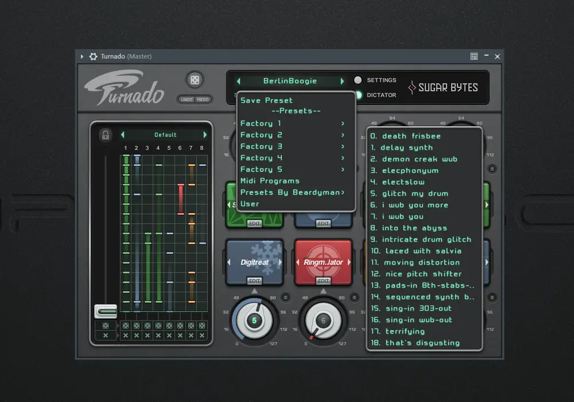
Task: Switch Ringmodulator to next effect
Action: coord(349,262)
